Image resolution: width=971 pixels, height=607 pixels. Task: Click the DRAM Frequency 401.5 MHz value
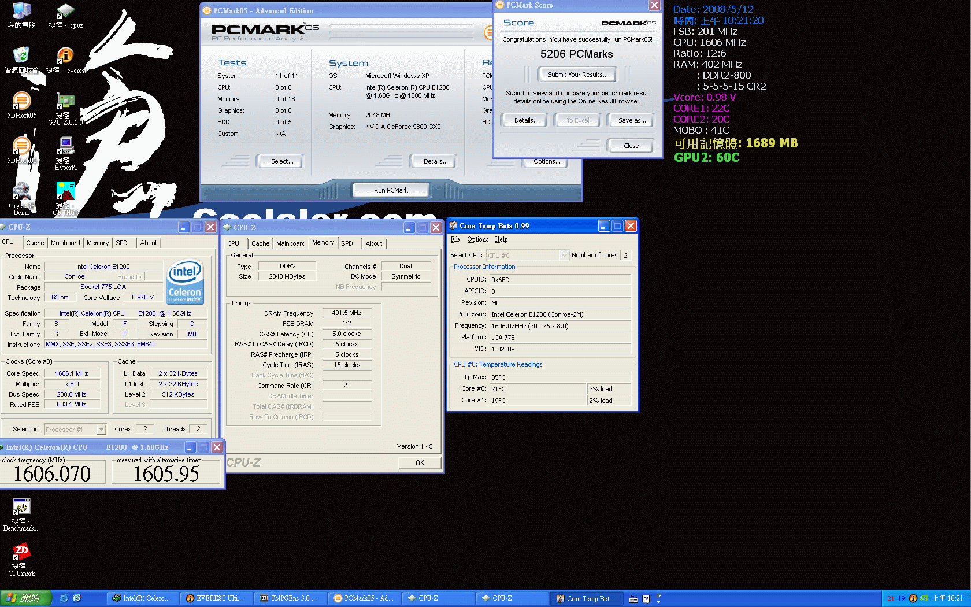(347, 313)
